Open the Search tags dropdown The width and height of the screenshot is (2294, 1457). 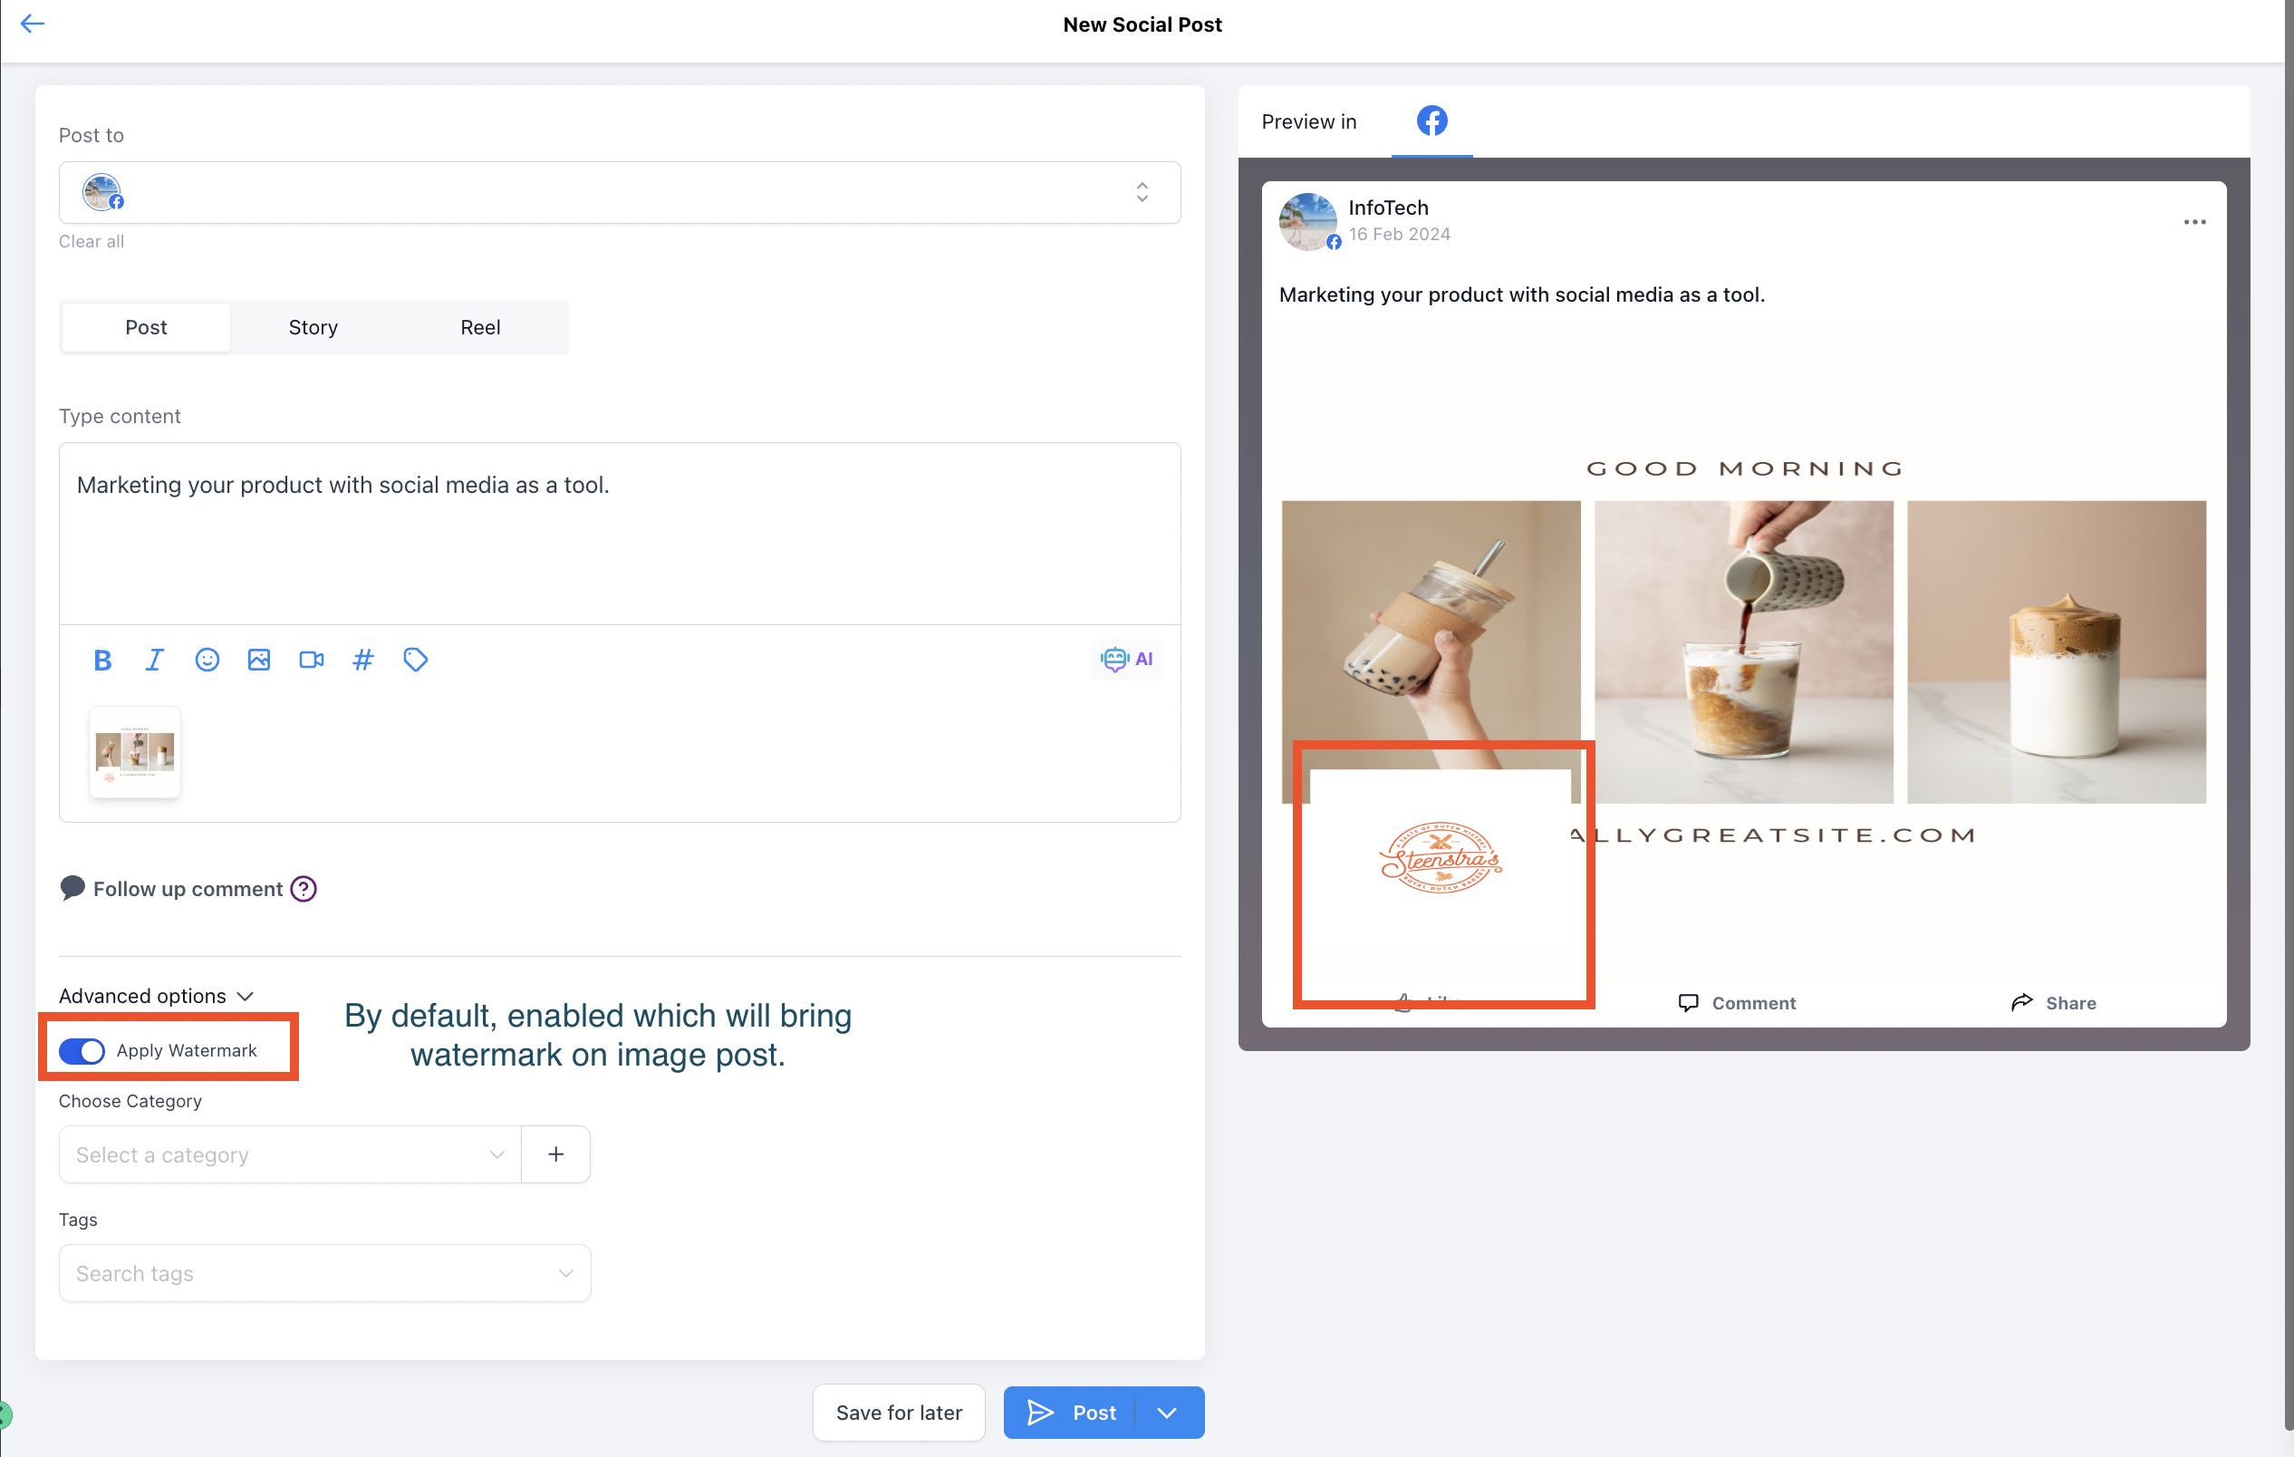324,1273
